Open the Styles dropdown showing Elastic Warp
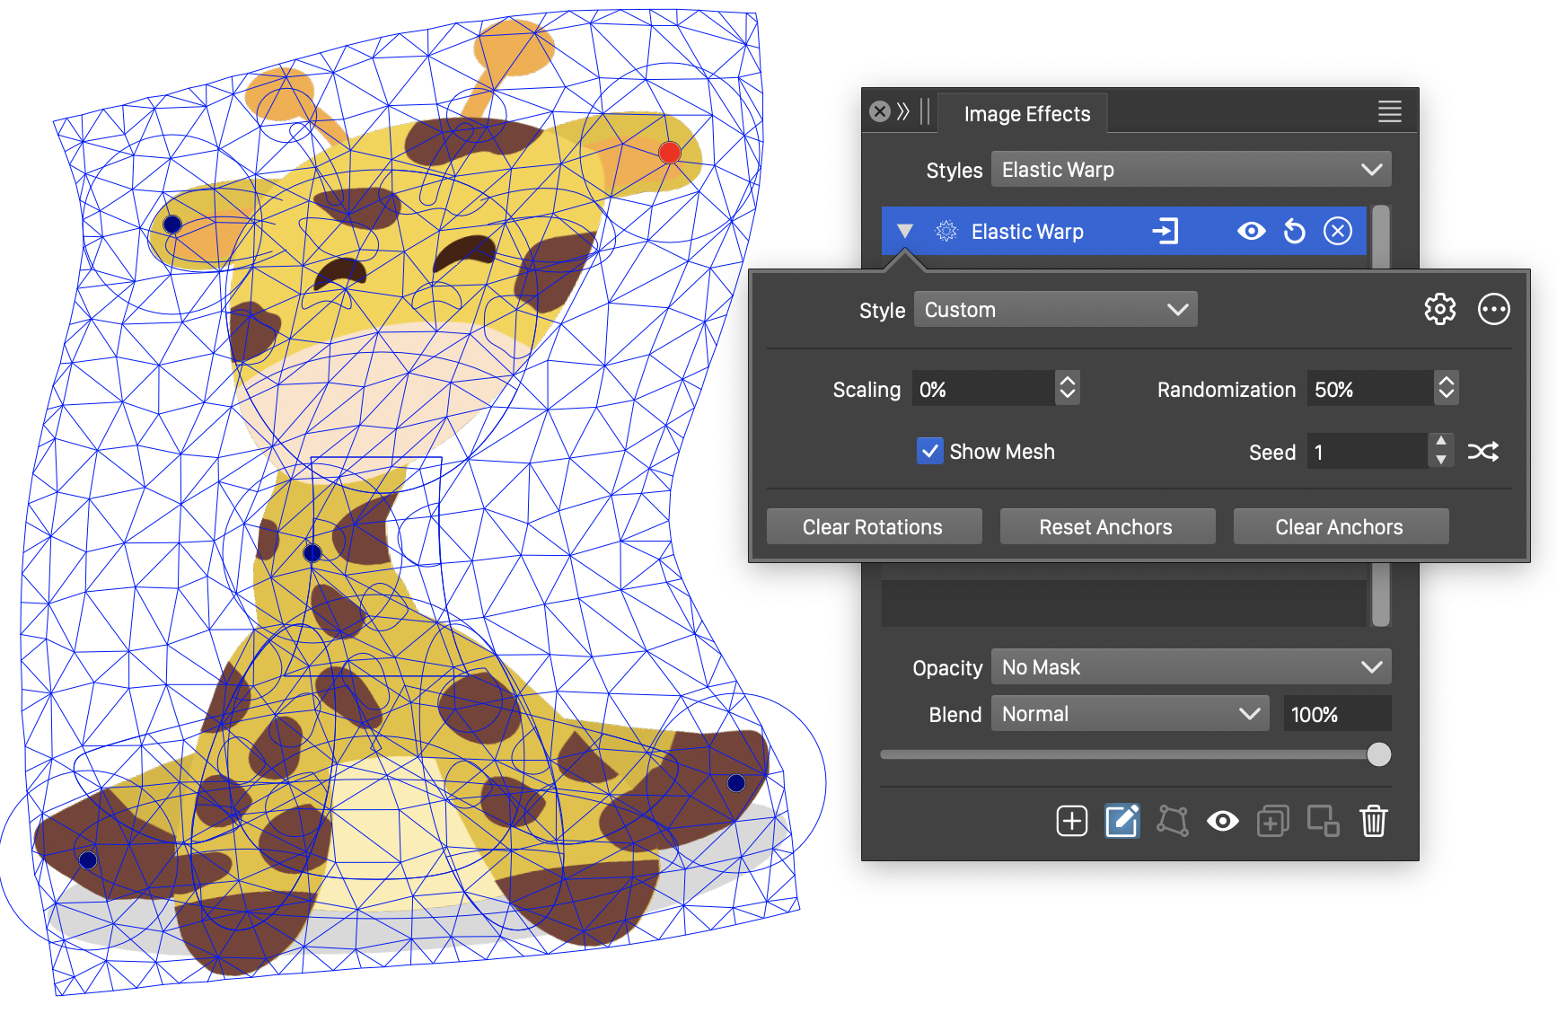 1191,170
